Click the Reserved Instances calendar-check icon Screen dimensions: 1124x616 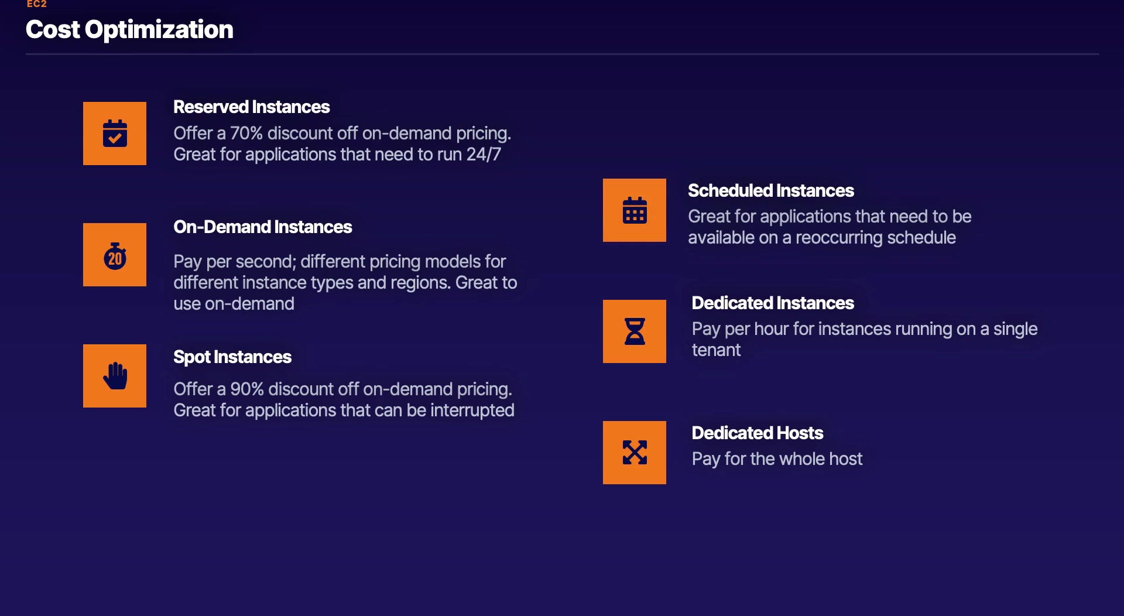115,134
